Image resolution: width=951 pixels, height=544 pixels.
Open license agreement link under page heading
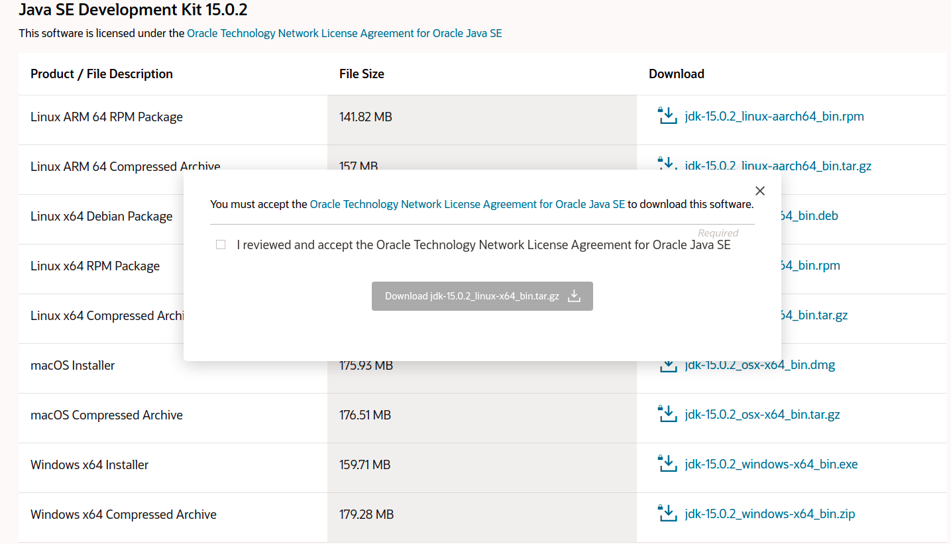pos(345,33)
